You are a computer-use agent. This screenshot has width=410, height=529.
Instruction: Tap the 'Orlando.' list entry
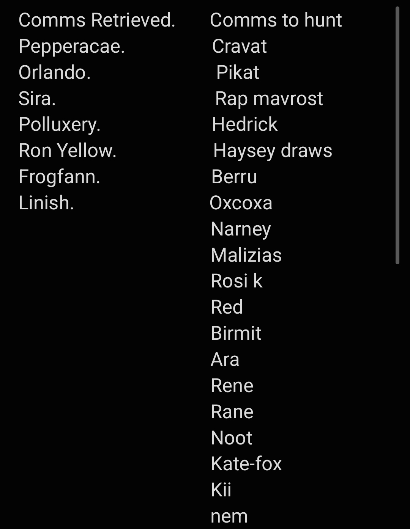click(55, 72)
